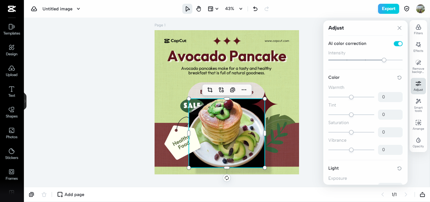Screen dimensions: 430x202
Task: Undo the last action
Action: [255, 9]
